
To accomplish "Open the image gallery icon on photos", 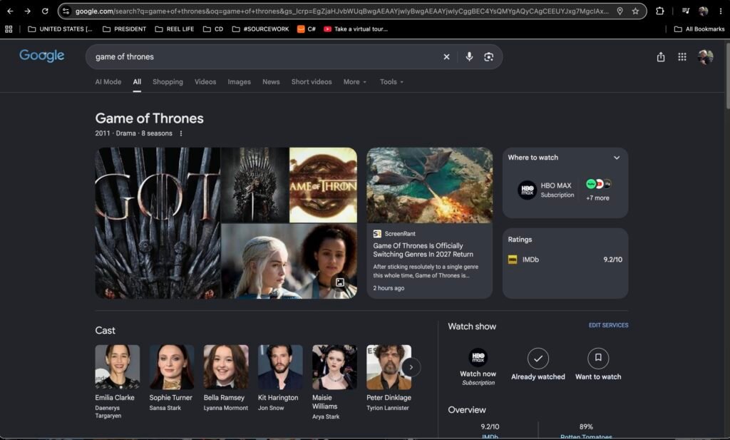I will click(340, 282).
